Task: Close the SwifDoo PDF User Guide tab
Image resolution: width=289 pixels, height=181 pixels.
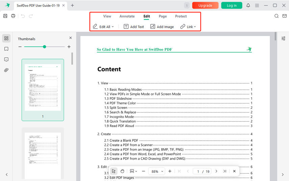Action: coord(64,5)
